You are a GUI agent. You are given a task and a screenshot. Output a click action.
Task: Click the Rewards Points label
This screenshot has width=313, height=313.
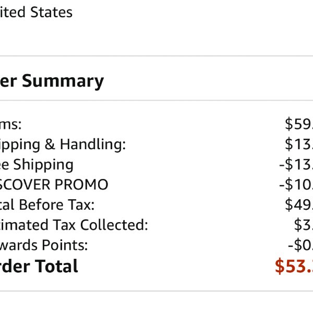point(44,245)
